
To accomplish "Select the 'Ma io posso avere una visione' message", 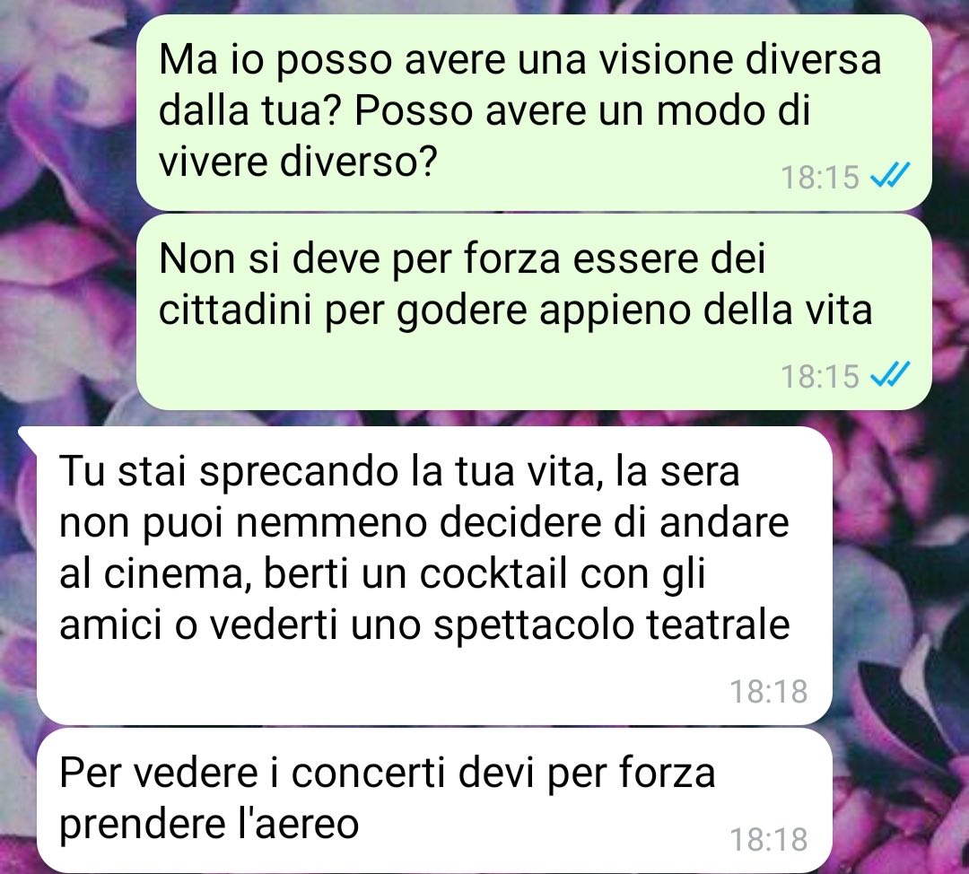I will 534,112.
